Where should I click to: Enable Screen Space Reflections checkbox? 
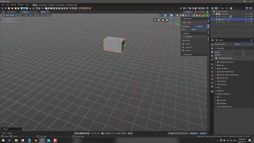click(218, 75)
